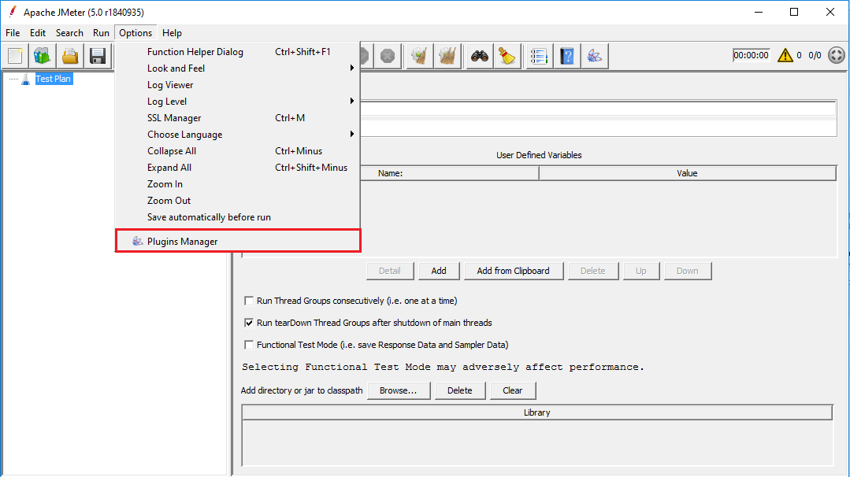Click the Value column header
The image size is (850, 477).
coord(688,173)
